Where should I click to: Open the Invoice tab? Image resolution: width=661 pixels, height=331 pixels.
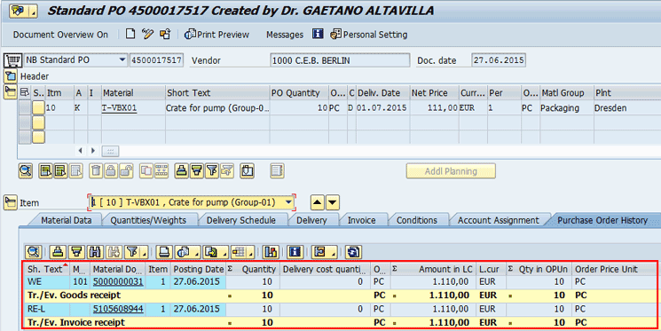point(362,220)
